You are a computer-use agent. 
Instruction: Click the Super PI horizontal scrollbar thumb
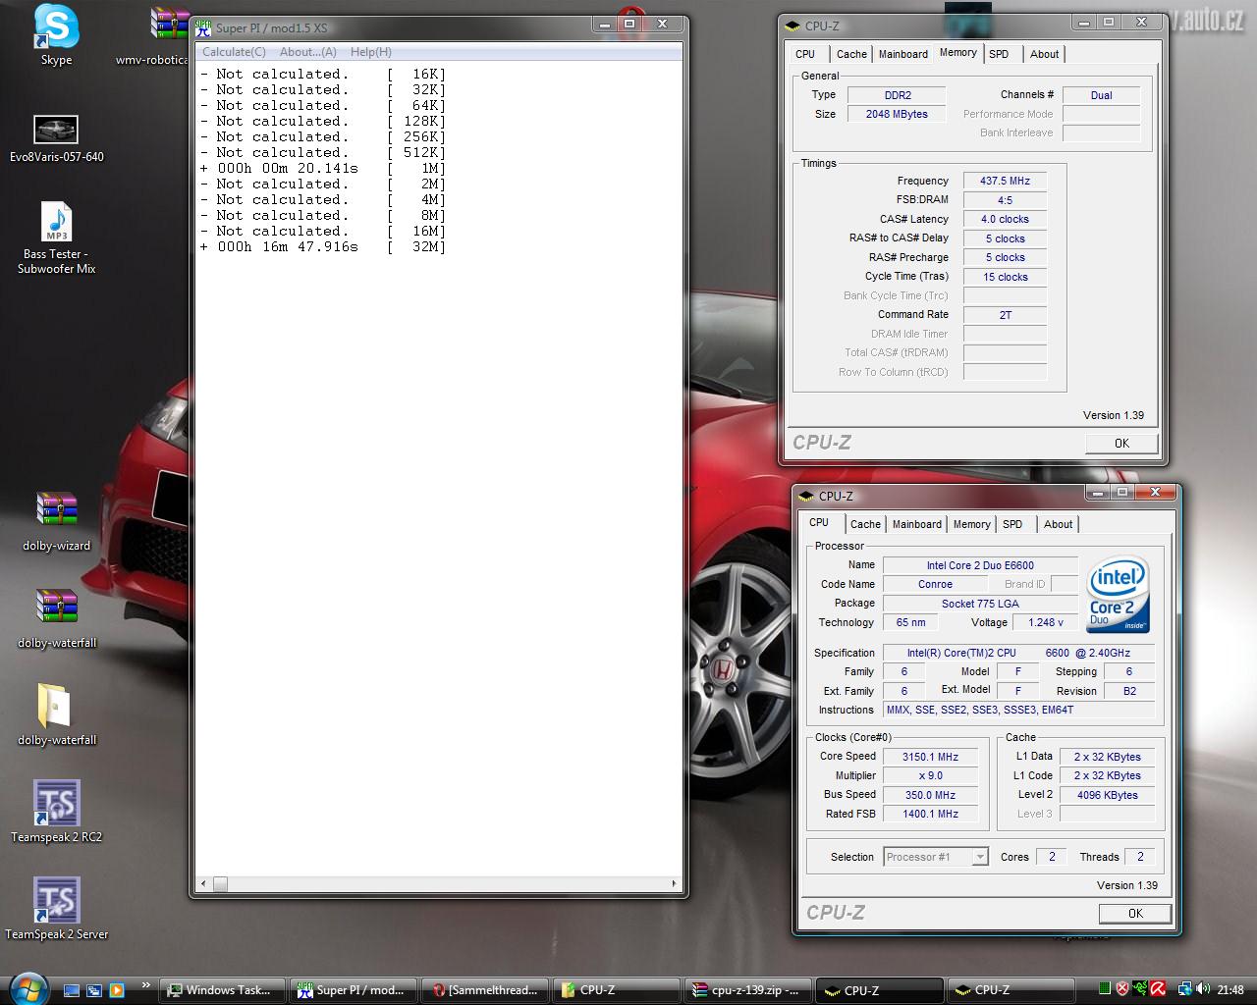click(221, 884)
